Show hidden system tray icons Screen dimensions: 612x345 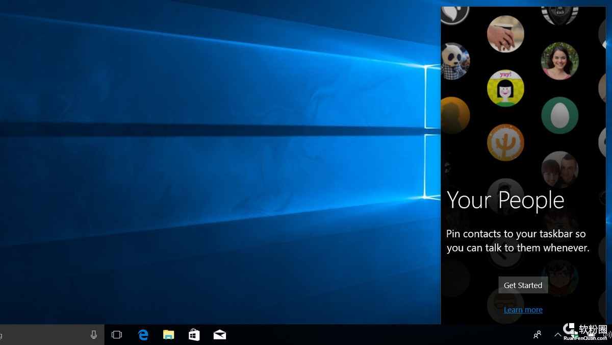[558, 335]
